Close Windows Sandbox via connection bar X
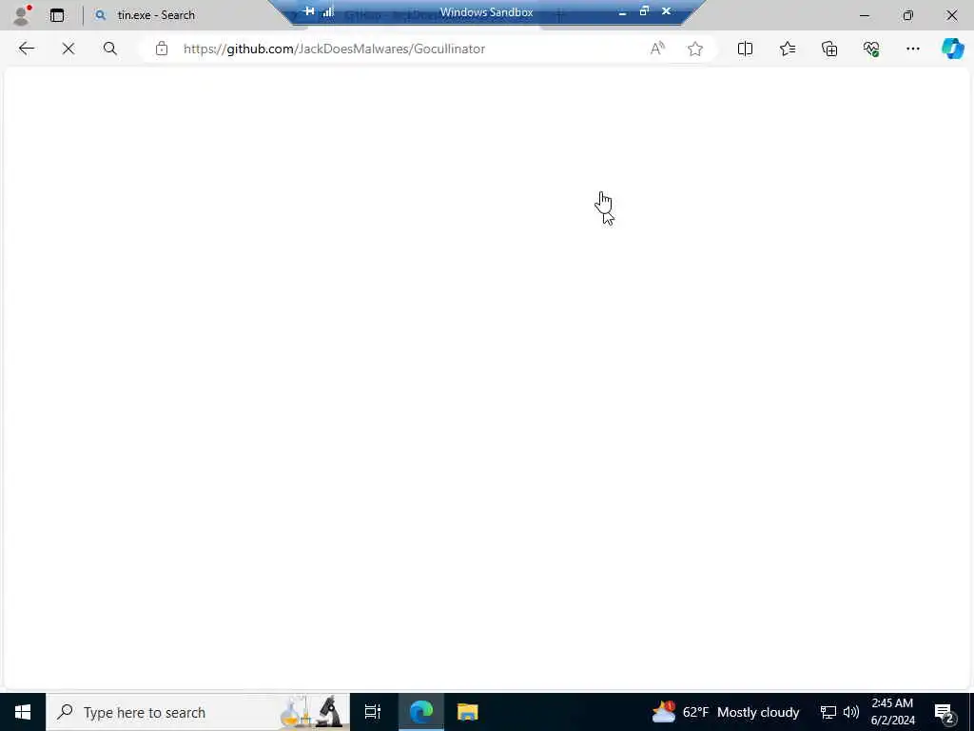 coord(666,11)
